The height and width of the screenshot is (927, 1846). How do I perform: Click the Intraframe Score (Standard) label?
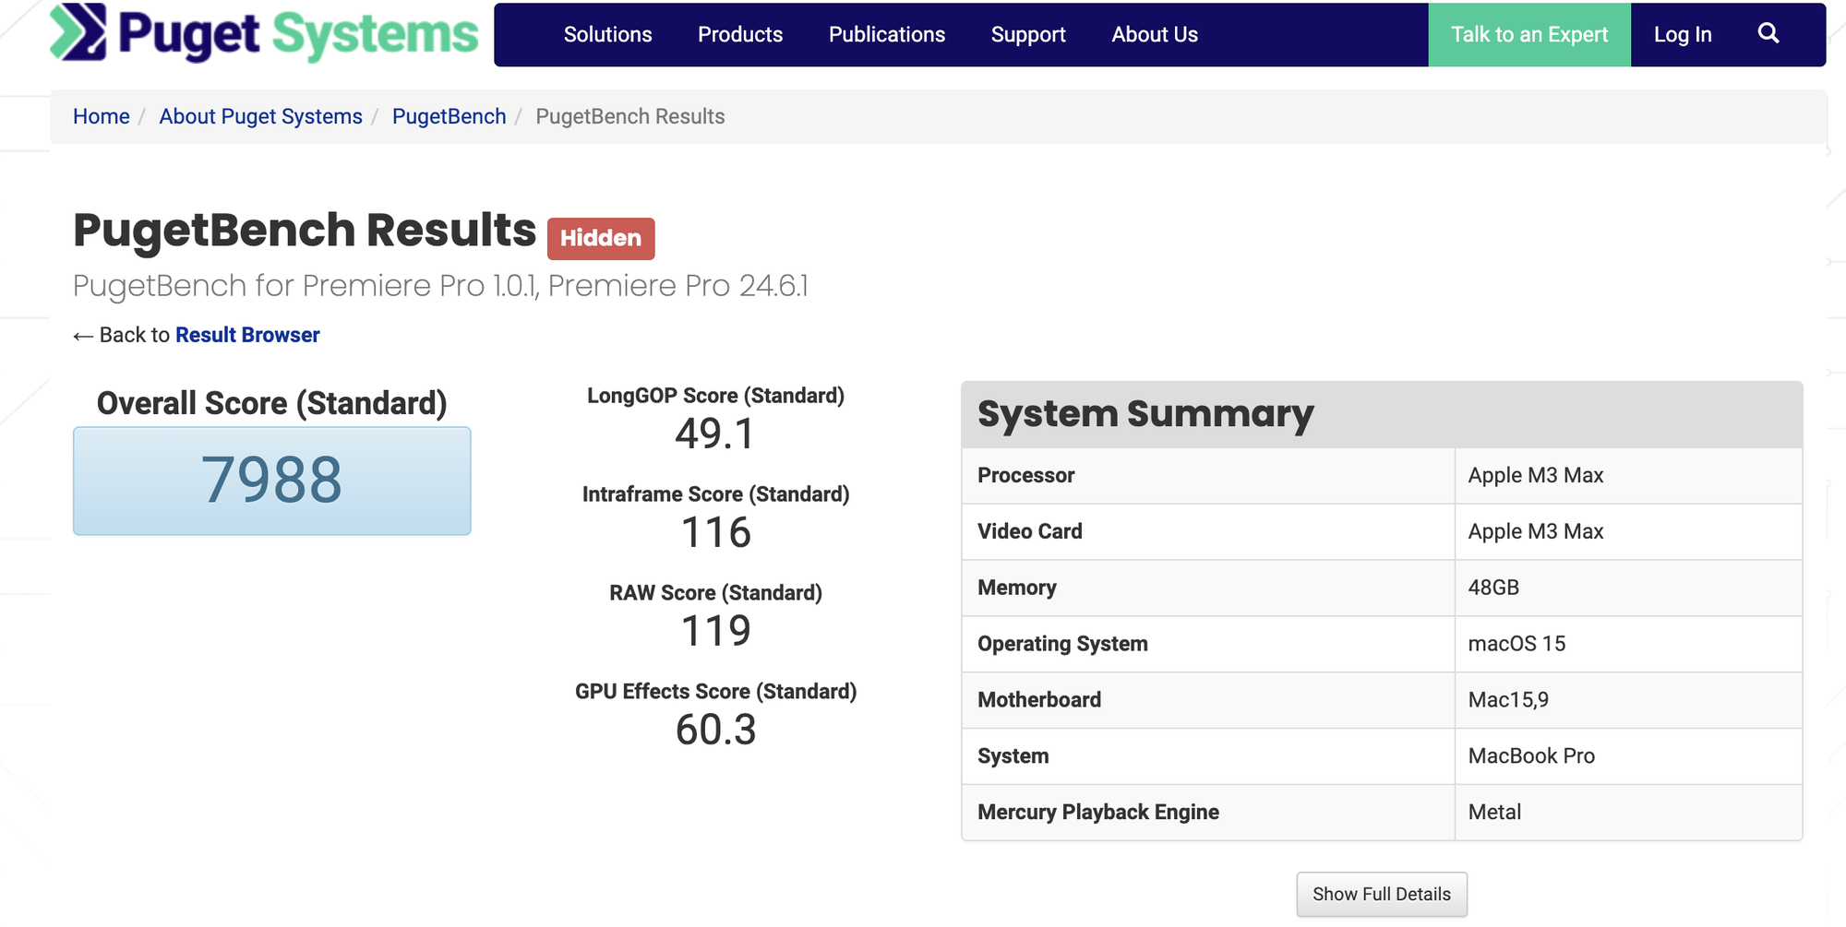(715, 494)
